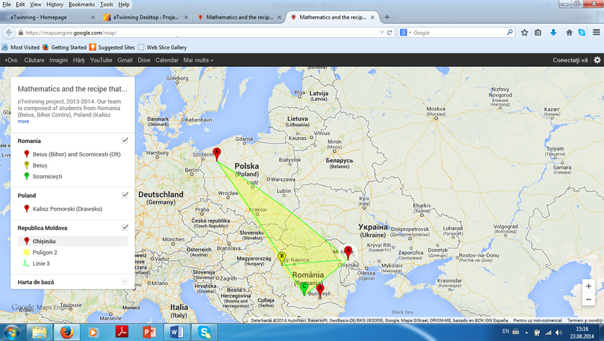Expand Harta de bază dropdown arrow

click(x=125, y=282)
